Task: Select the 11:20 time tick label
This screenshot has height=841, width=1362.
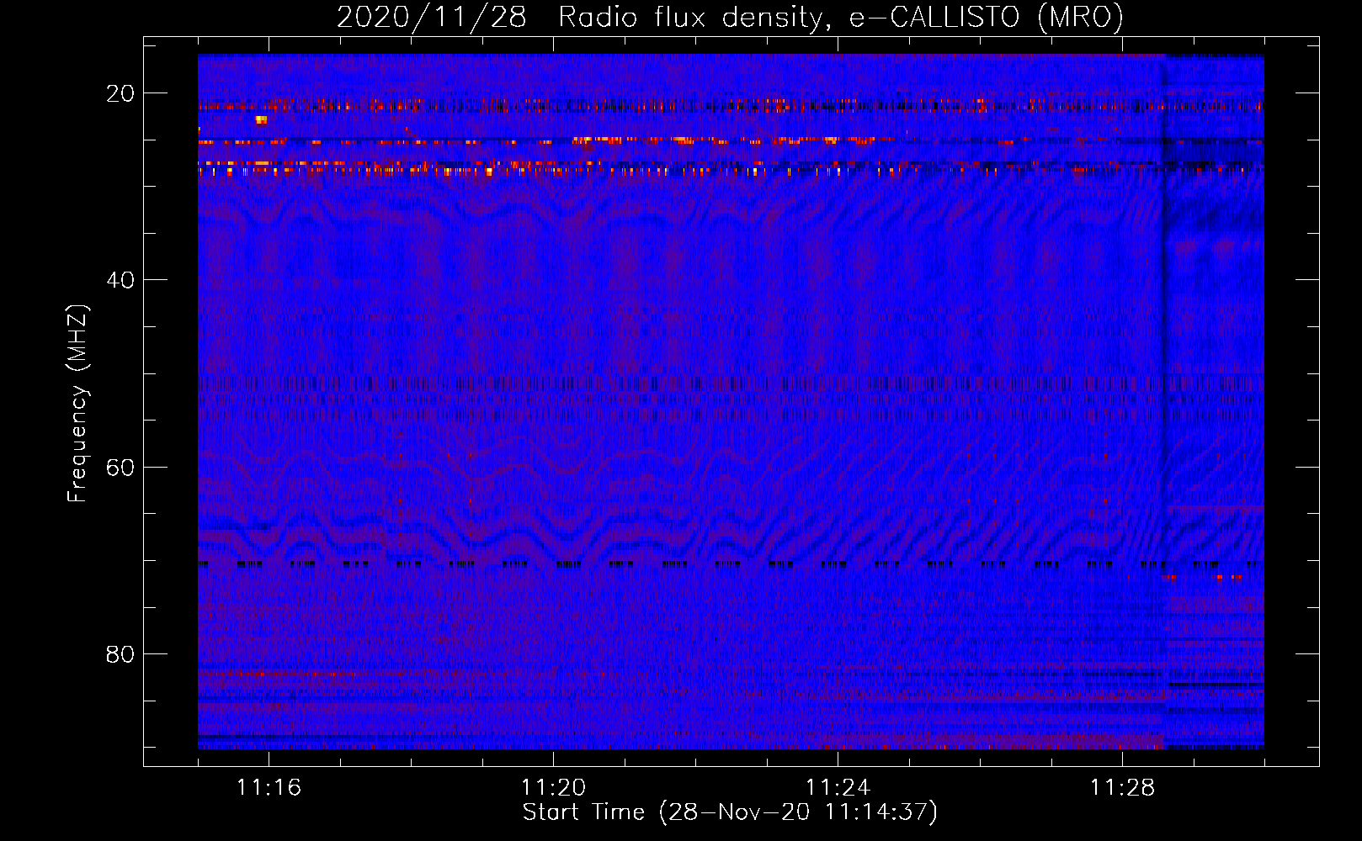Action: (553, 788)
